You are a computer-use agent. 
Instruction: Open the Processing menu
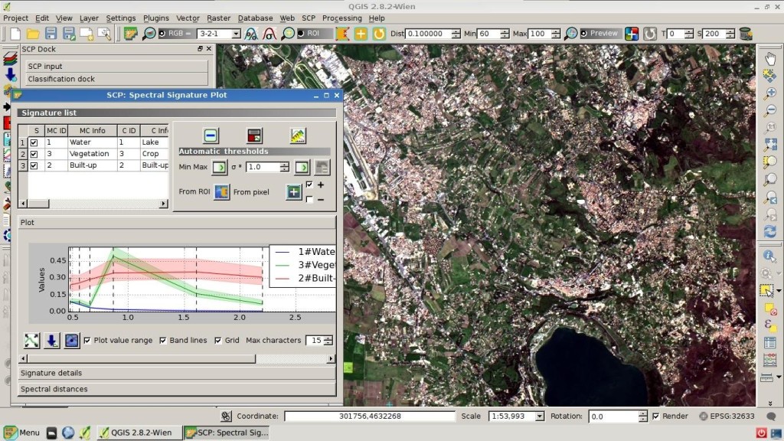342,18
